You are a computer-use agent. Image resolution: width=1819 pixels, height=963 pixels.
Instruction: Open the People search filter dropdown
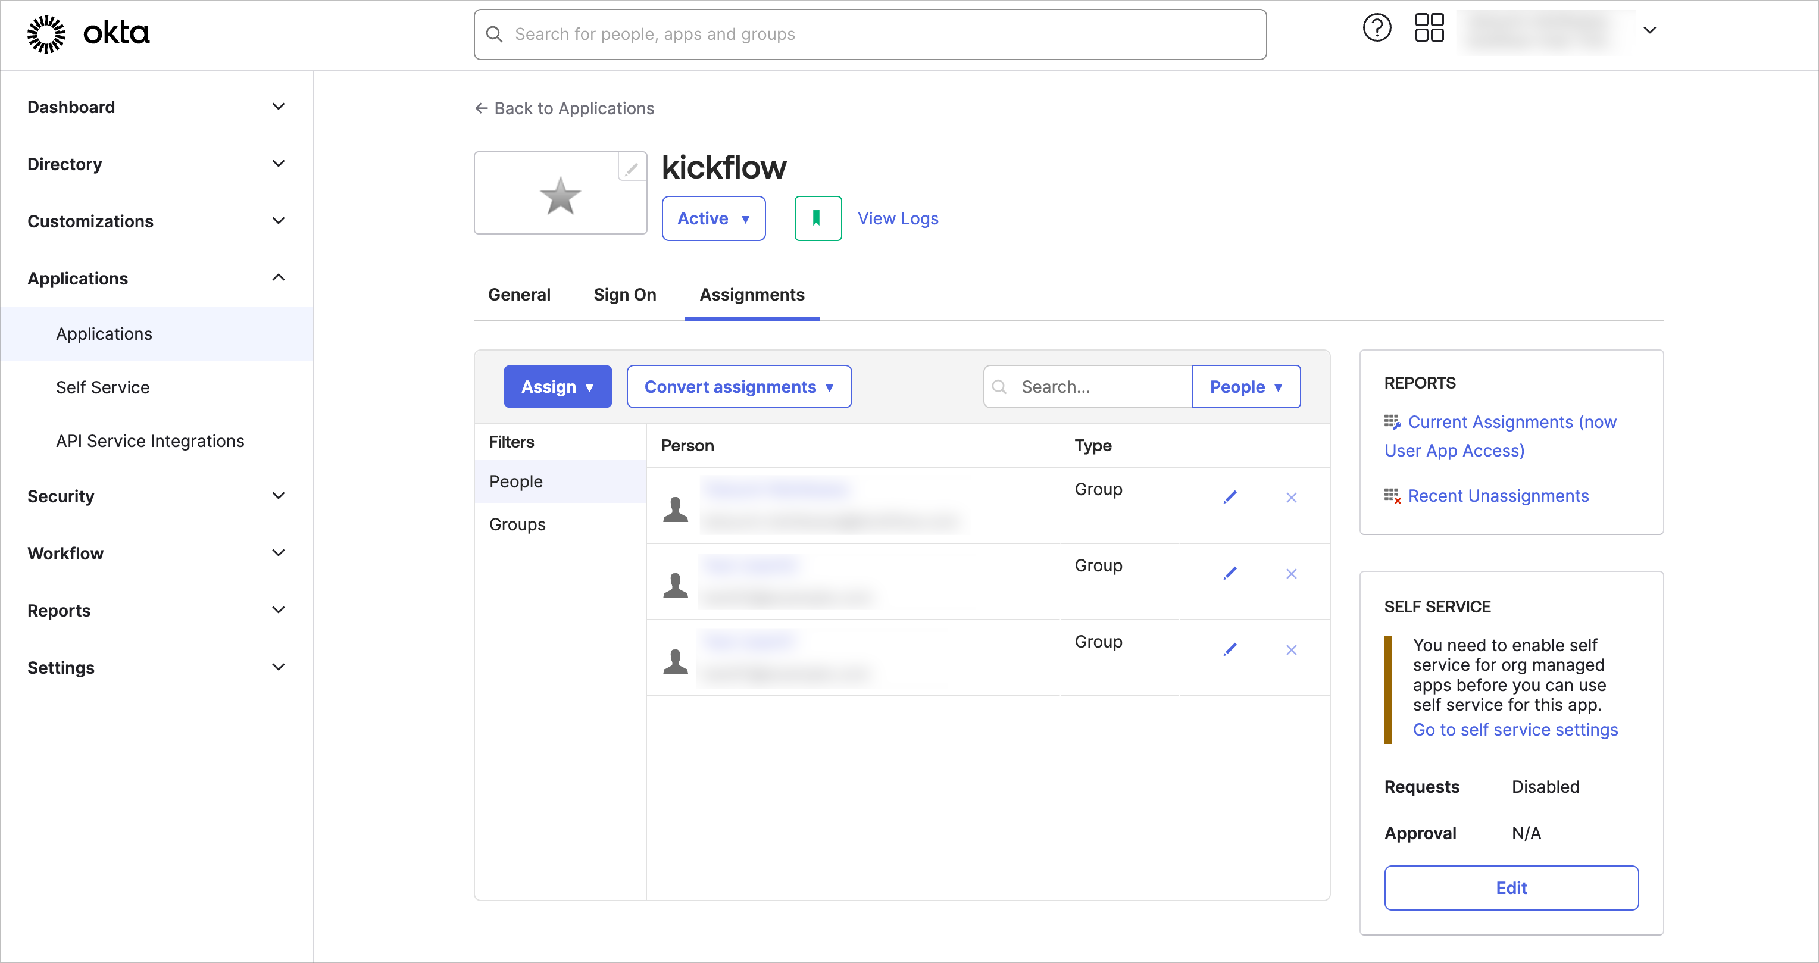(1246, 387)
